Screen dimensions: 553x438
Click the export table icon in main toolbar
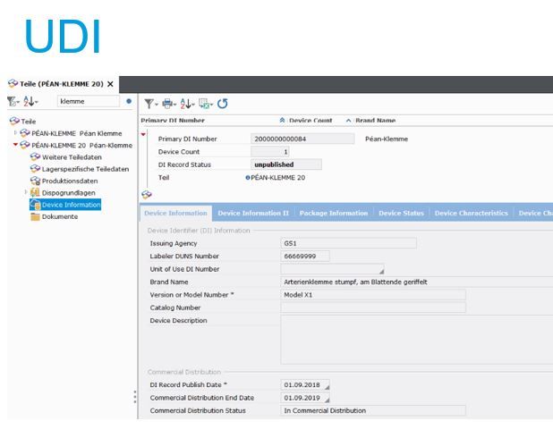[x=204, y=104]
